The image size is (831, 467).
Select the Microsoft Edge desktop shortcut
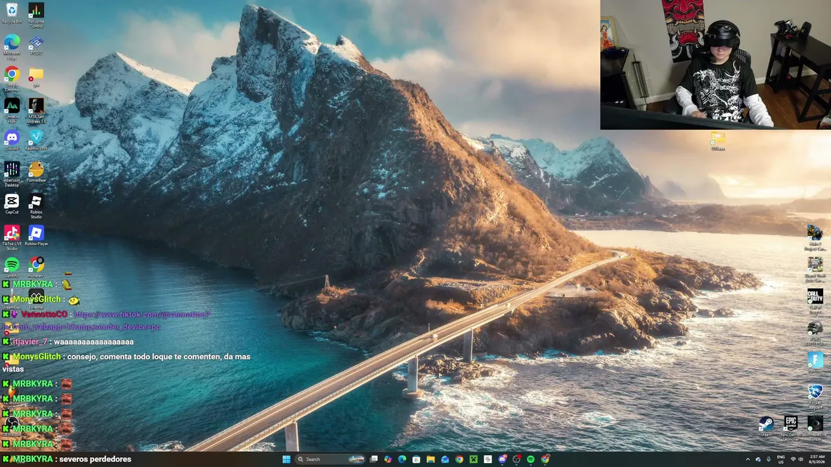[x=12, y=47]
